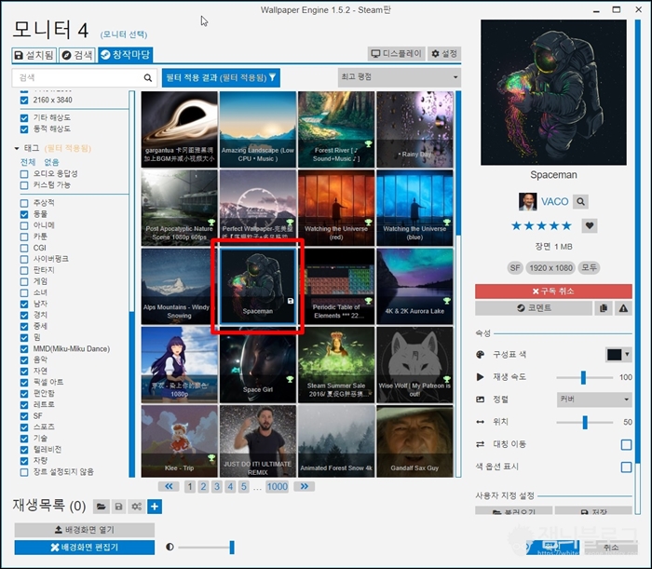
Task: Open the 디스플레이 settings
Action: [x=396, y=54]
